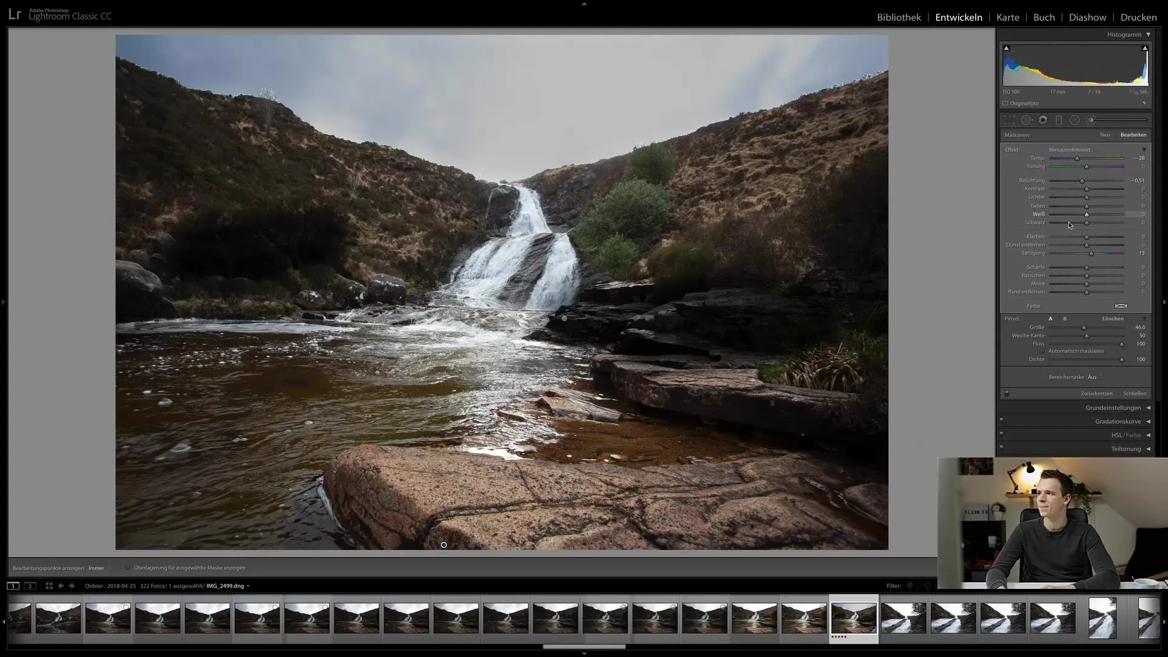Open grid view icon in filmstrip bar
The image size is (1168, 657).
tap(49, 586)
